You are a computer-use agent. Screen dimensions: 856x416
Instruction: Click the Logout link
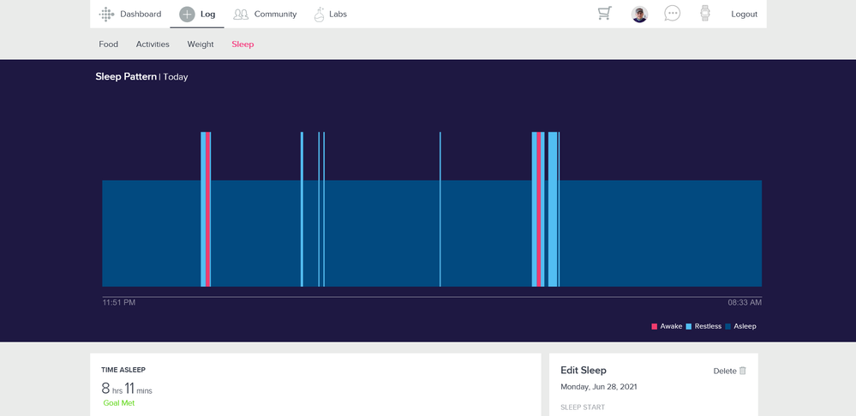(x=744, y=15)
